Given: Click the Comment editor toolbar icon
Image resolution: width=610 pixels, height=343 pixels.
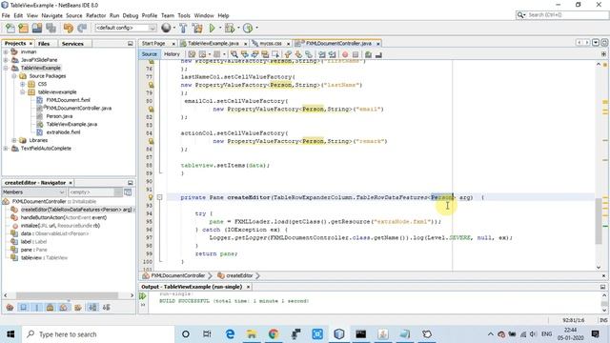Looking at the screenshot, I should 368,54.
